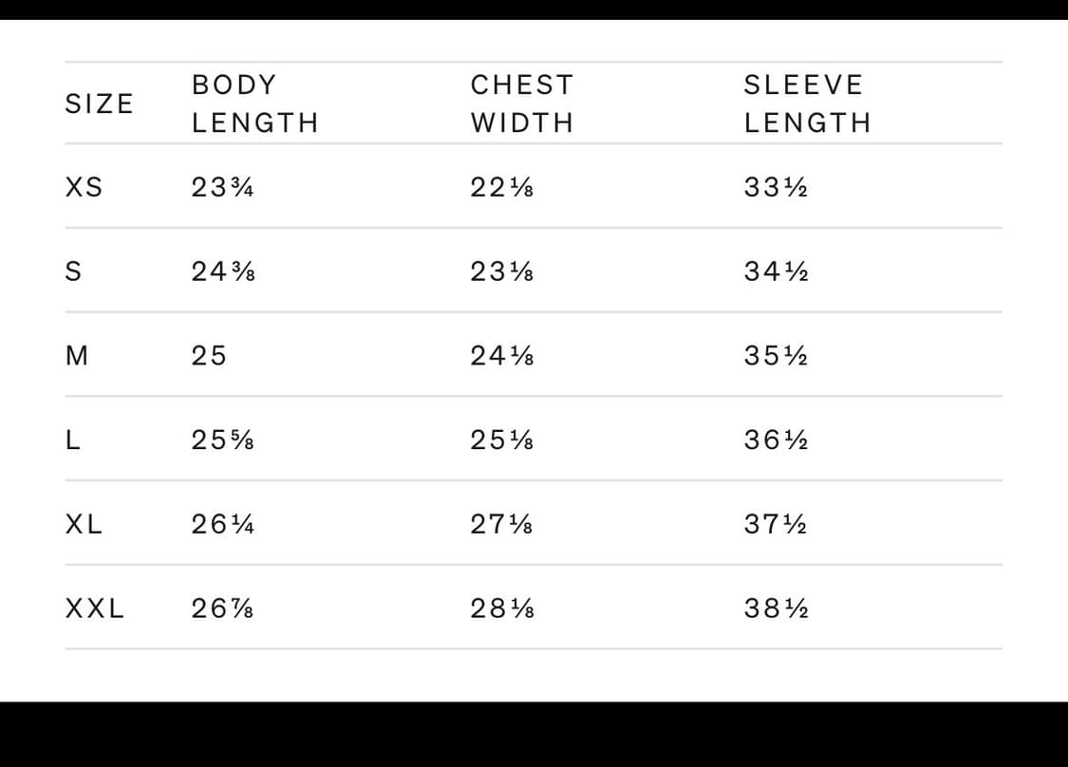Select the XL size row label
Image resolution: width=1068 pixels, height=767 pixels.
[x=84, y=524]
